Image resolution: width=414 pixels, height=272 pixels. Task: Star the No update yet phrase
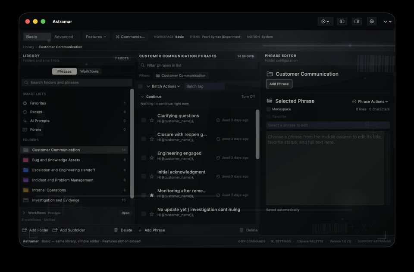(152, 214)
